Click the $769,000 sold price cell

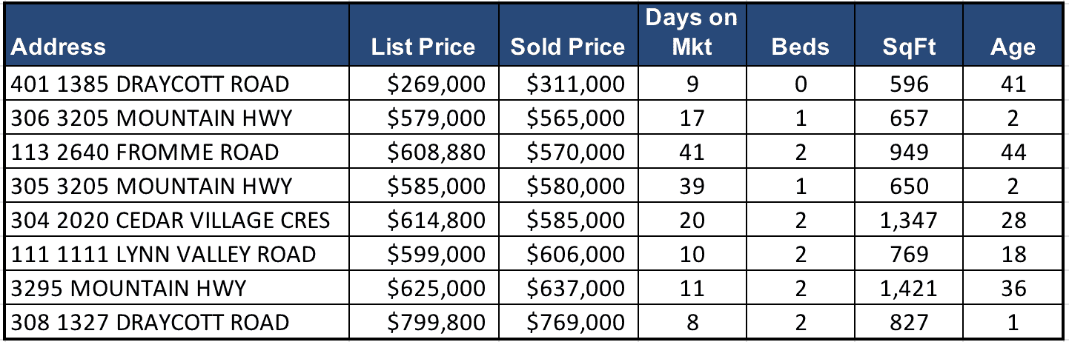575,323
